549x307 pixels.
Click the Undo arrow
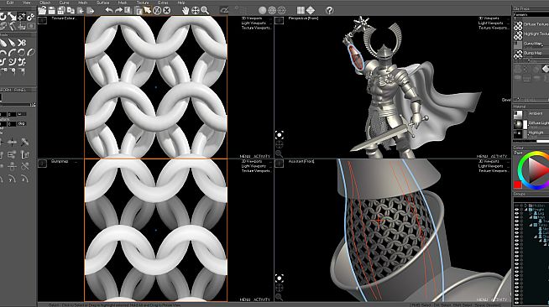coord(109,11)
